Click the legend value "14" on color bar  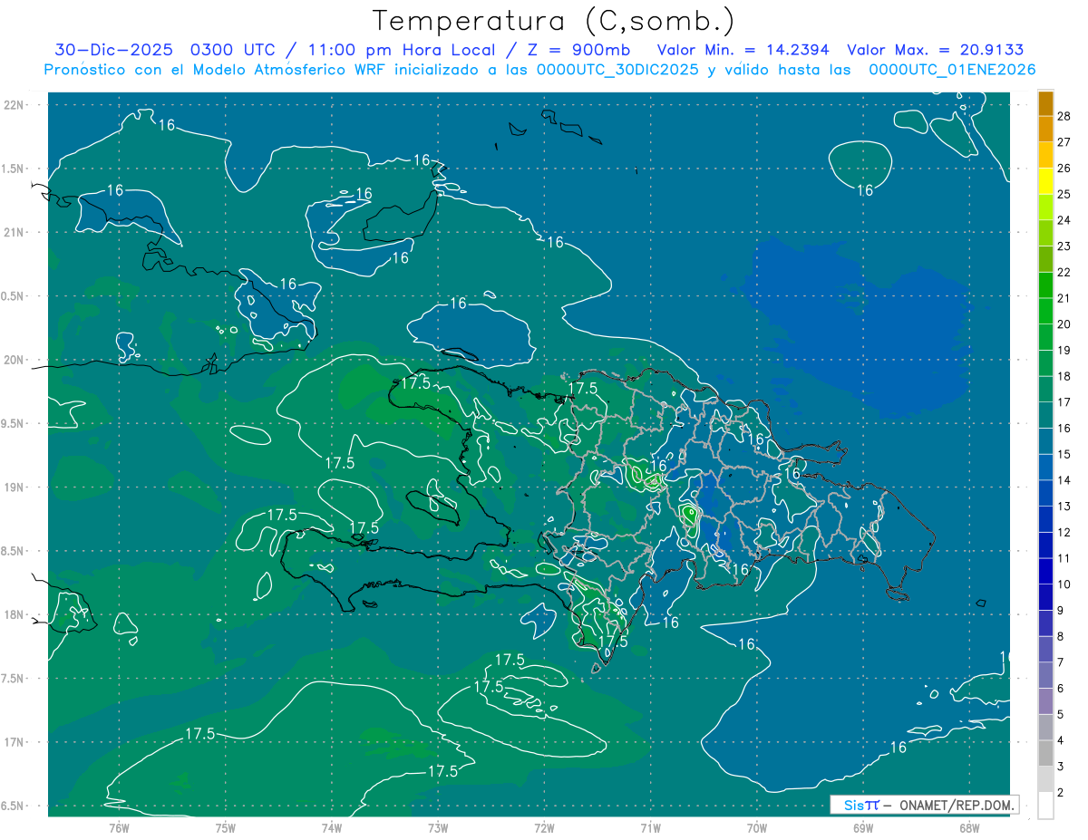1064,480
